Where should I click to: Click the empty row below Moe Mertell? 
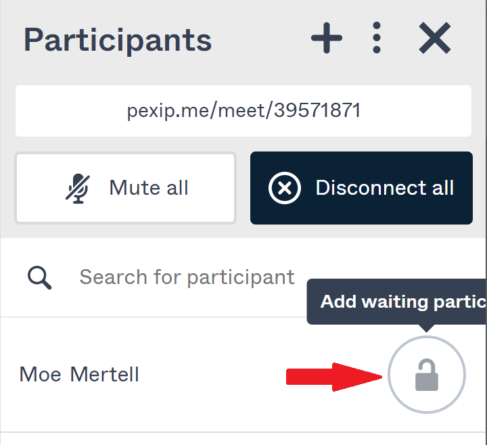click(243, 439)
